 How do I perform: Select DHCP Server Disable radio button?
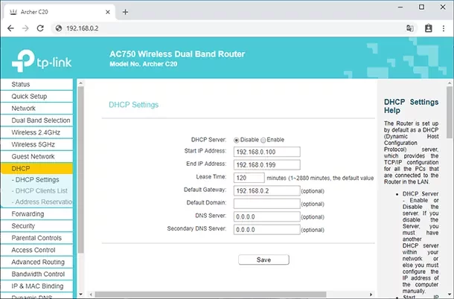pyautogui.click(x=236, y=140)
